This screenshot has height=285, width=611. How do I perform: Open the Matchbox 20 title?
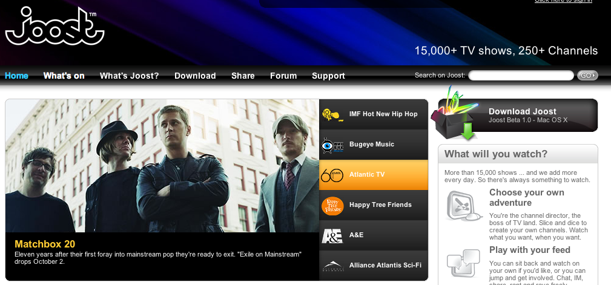click(x=45, y=244)
